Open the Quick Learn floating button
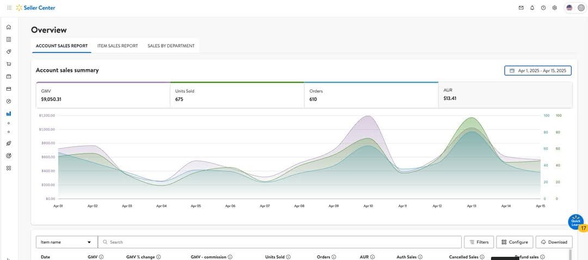This screenshot has height=260, width=588. (575, 222)
